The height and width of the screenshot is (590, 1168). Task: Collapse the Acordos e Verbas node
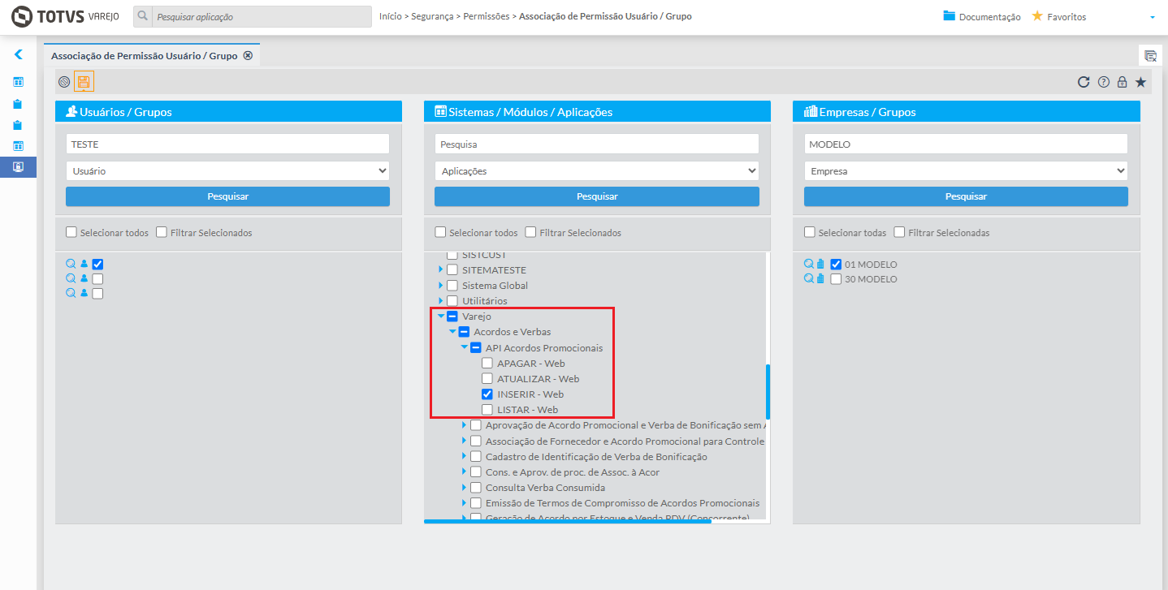(452, 332)
